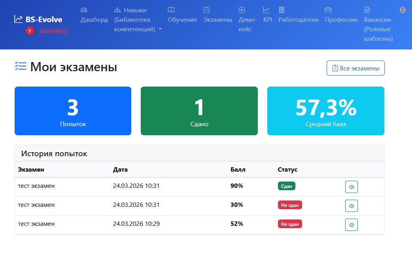Image resolution: width=412 pixels, height=278 pixels.
Task: View the attempt scored 90%
Action: 351,187
